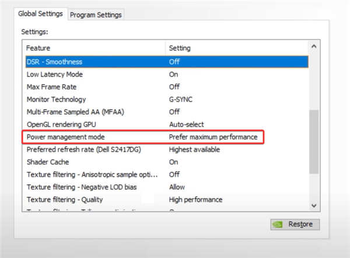Open the Monitor Technology G-SYNC value dropdown
350x258 pixels.
[181, 99]
